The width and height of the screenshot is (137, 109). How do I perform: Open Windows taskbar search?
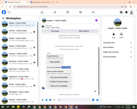(8, 107)
